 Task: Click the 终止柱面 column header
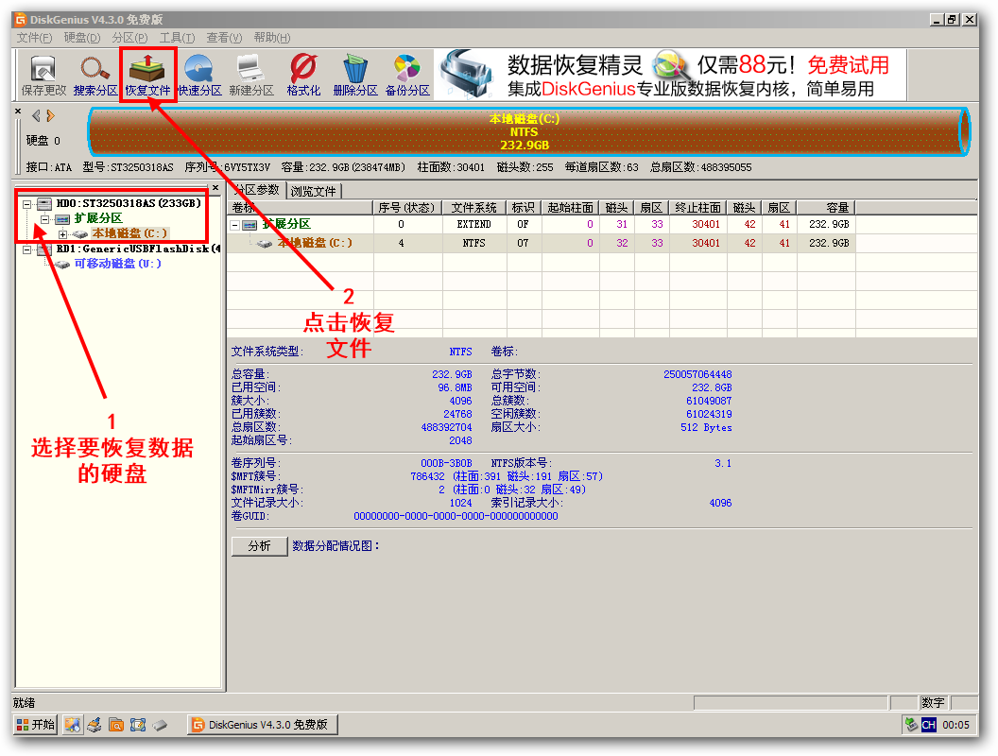click(x=698, y=208)
